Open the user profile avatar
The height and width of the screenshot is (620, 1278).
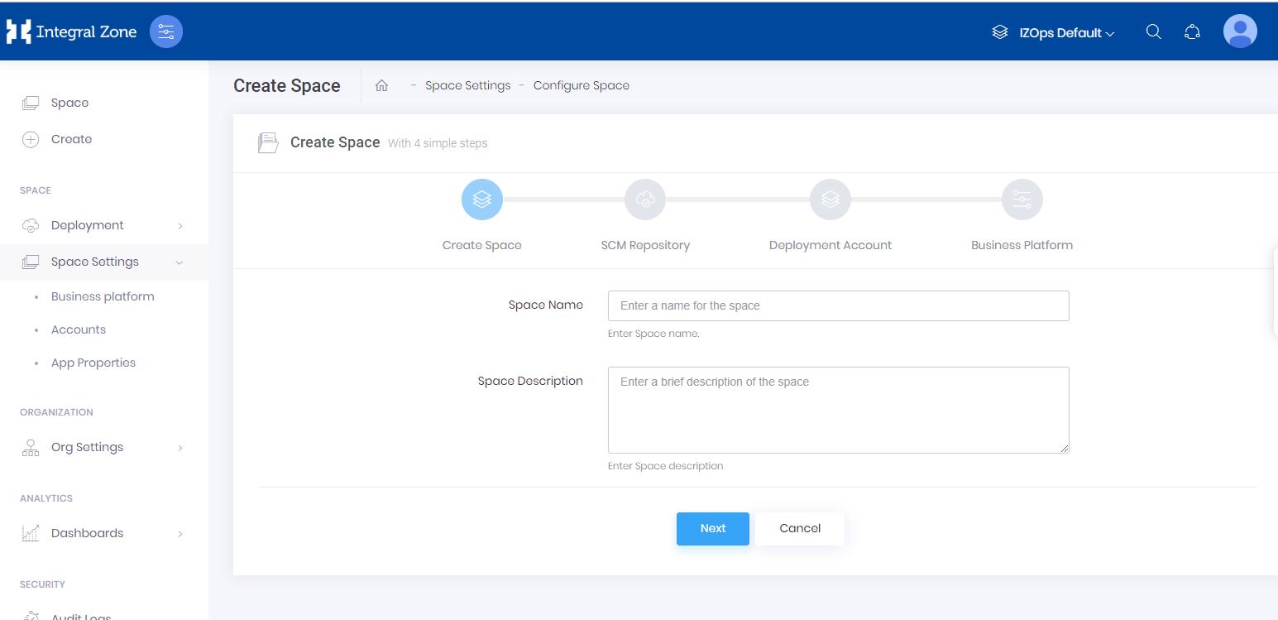point(1240,31)
